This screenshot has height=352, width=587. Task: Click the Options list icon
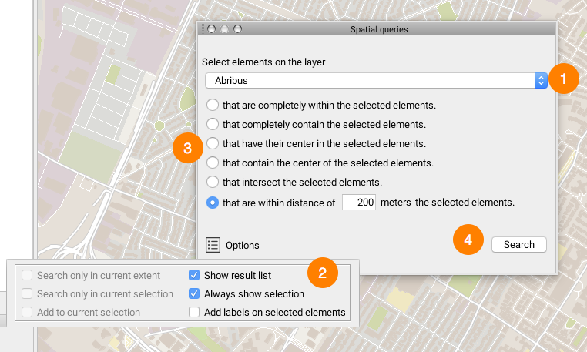(x=213, y=245)
